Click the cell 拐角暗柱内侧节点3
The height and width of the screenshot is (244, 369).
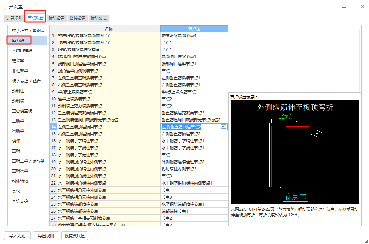tap(194, 169)
